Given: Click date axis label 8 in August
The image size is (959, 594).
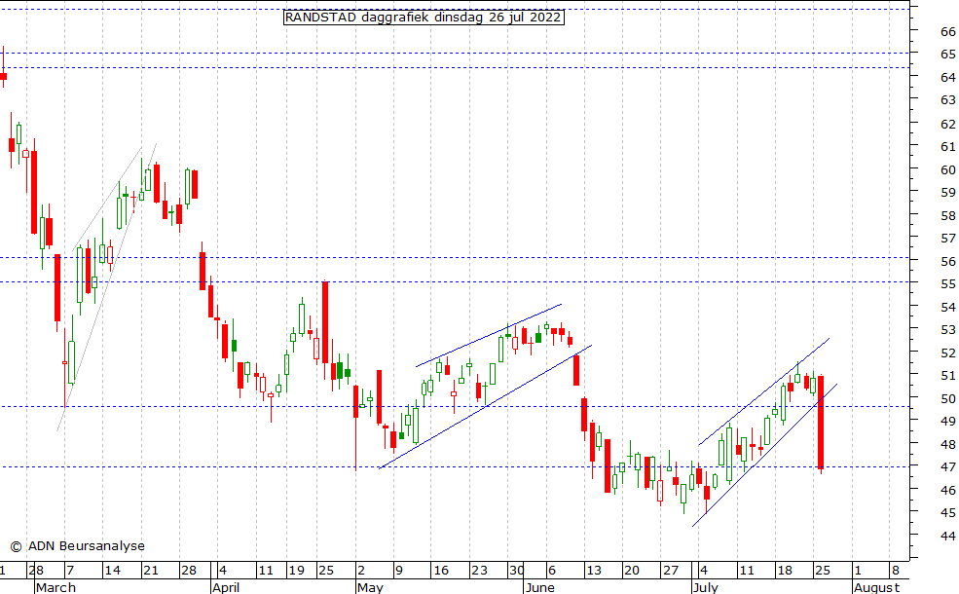Looking at the screenshot, I should [x=895, y=571].
